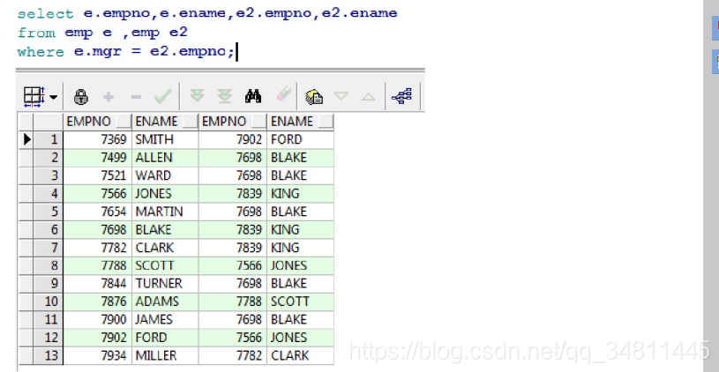The image size is (719, 372).
Task: Click the first ENAME column header
Action: pos(165,122)
